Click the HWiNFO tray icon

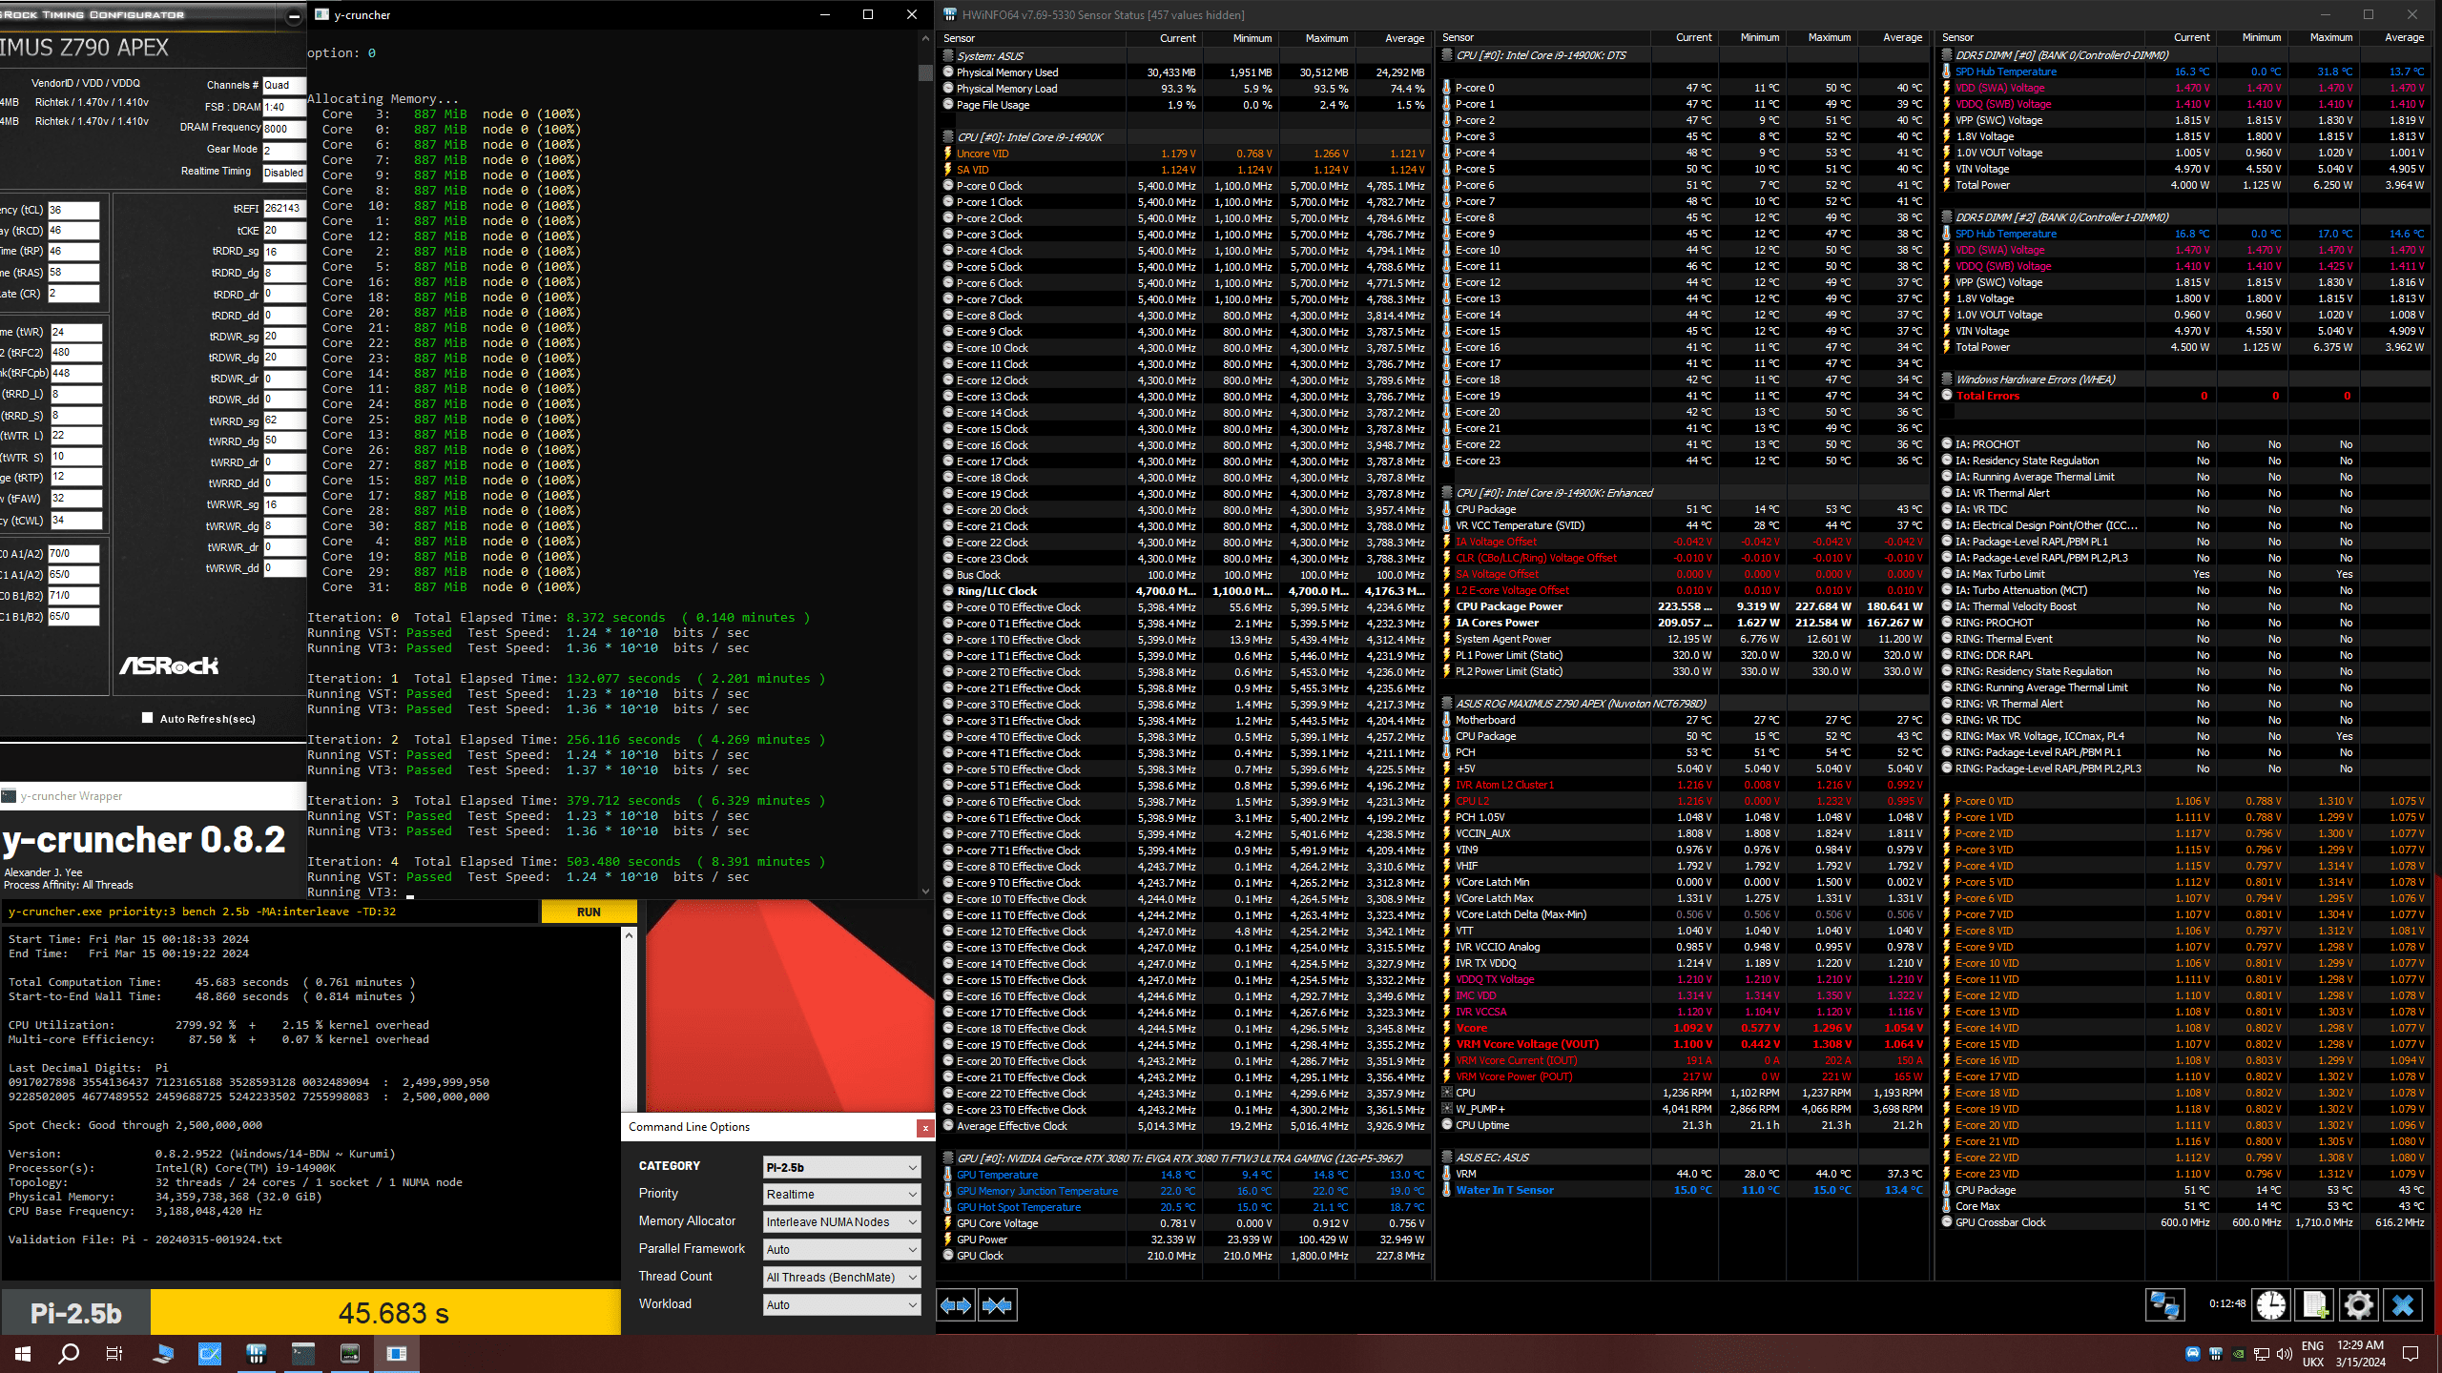pos(2216,1354)
